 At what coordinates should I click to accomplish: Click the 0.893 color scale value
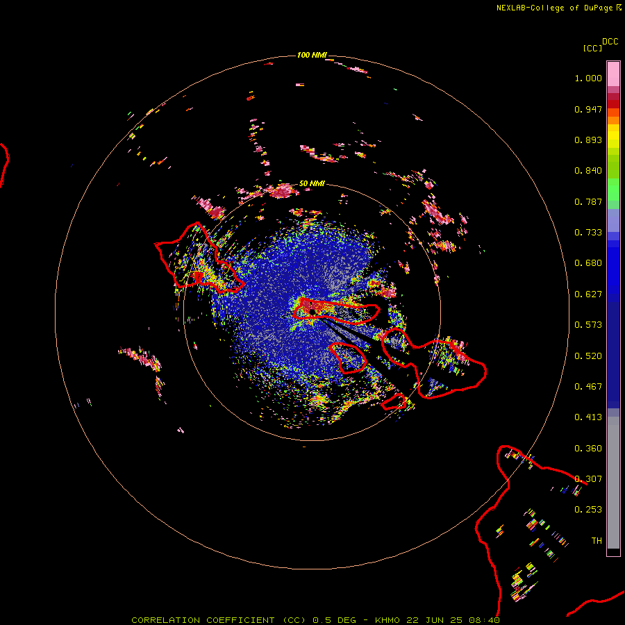coord(588,140)
